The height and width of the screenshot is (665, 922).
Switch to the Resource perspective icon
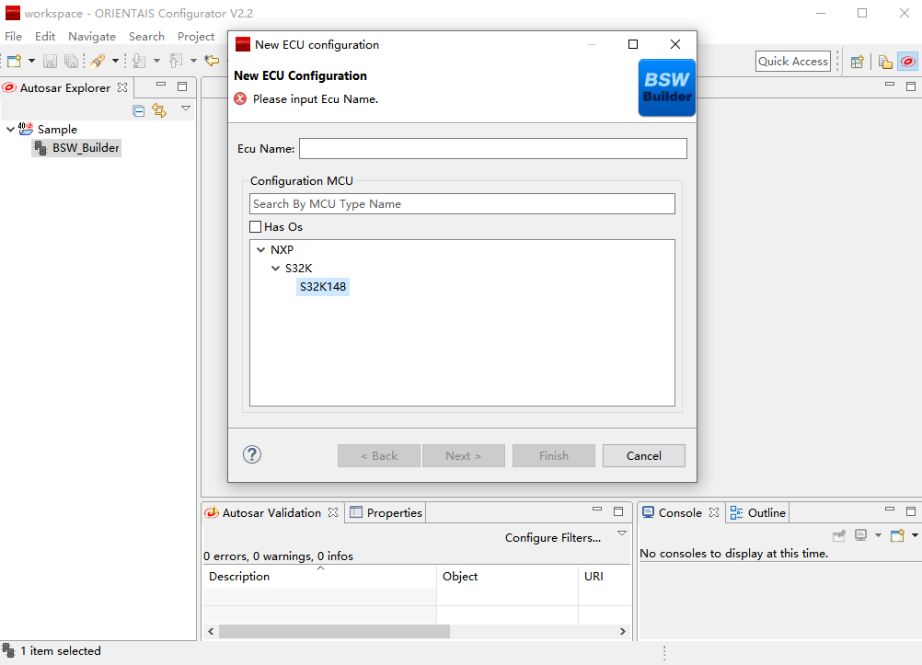tap(885, 62)
